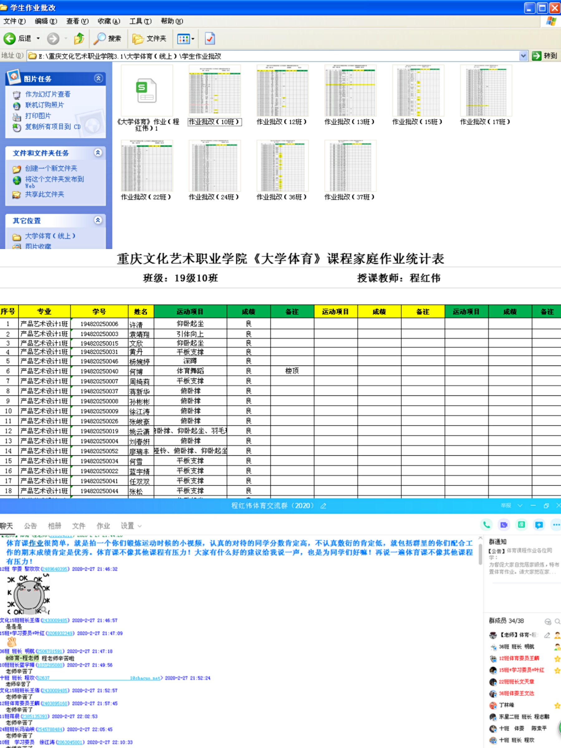This screenshot has width=561, height=748.
Task: Open the 工具(T) menu
Action: pos(140,21)
